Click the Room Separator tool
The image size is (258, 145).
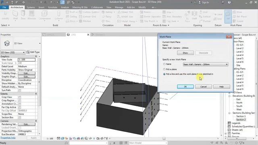point(150,17)
